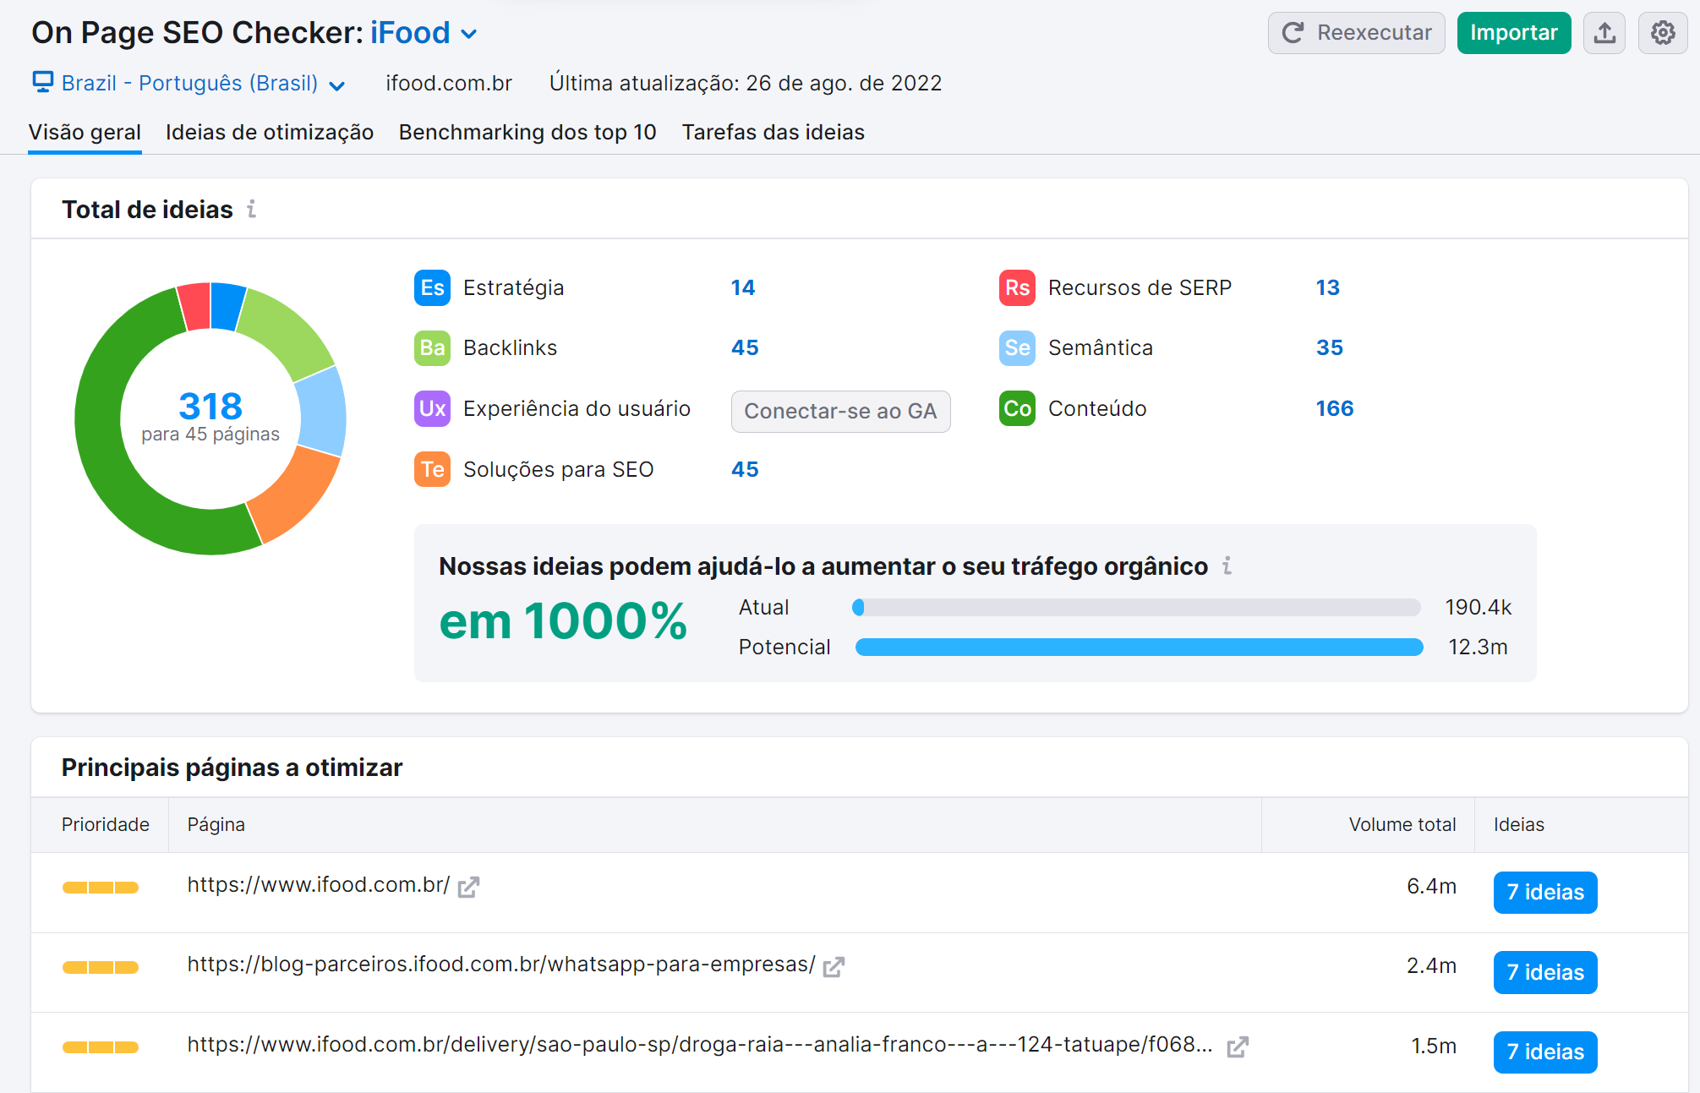Open whatsapp-para-empresas page external link icon

834,966
